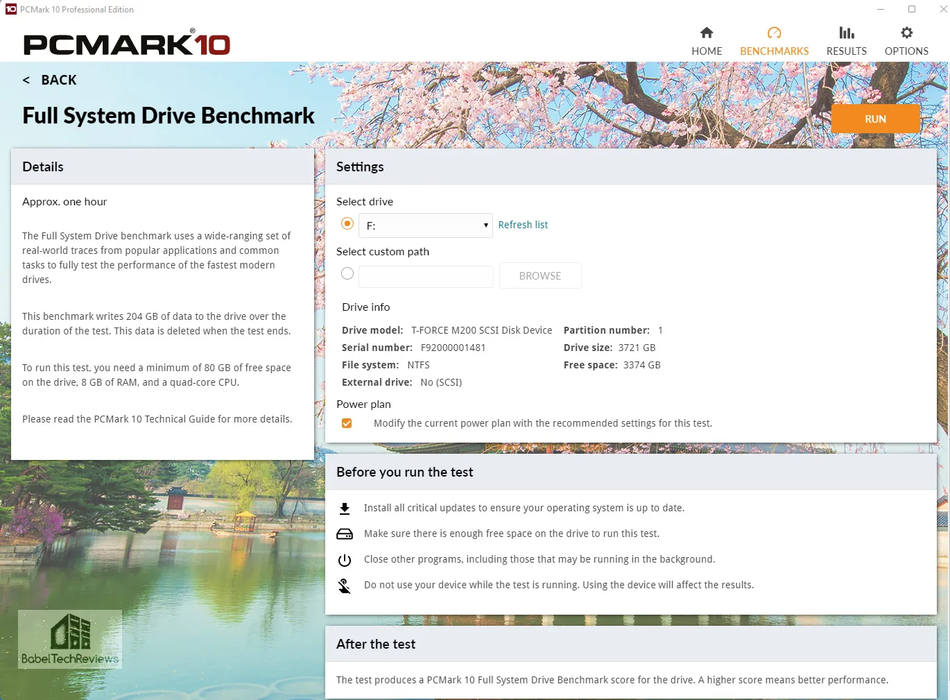Screen dimensions: 950x700
Task: Click the Details panel header
Action: coord(162,167)
